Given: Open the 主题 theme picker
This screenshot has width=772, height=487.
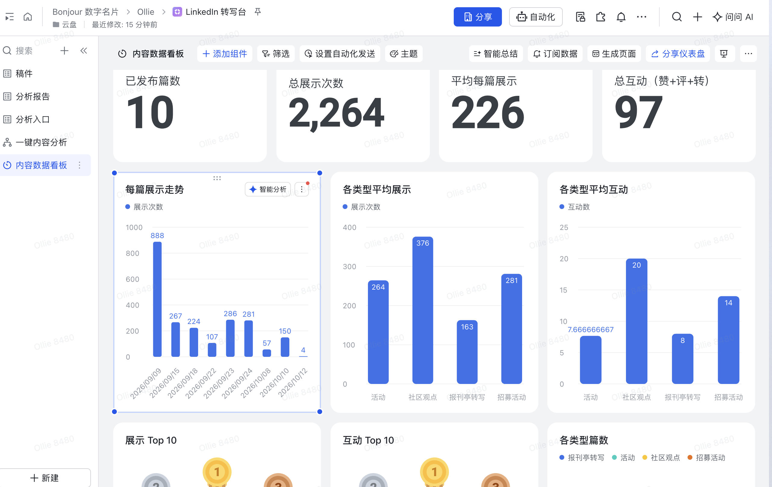Looking at the screenshot, I should pos(404,54).
